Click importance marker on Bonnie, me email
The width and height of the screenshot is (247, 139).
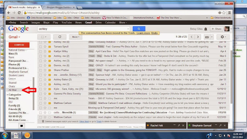tap(50, 65)
